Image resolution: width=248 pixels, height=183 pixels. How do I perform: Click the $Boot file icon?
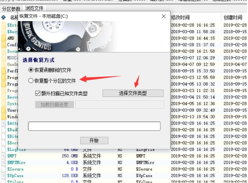4,143
